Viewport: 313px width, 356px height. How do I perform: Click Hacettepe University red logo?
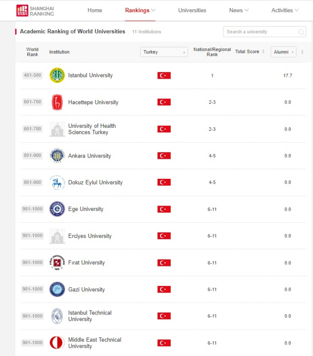57,102
